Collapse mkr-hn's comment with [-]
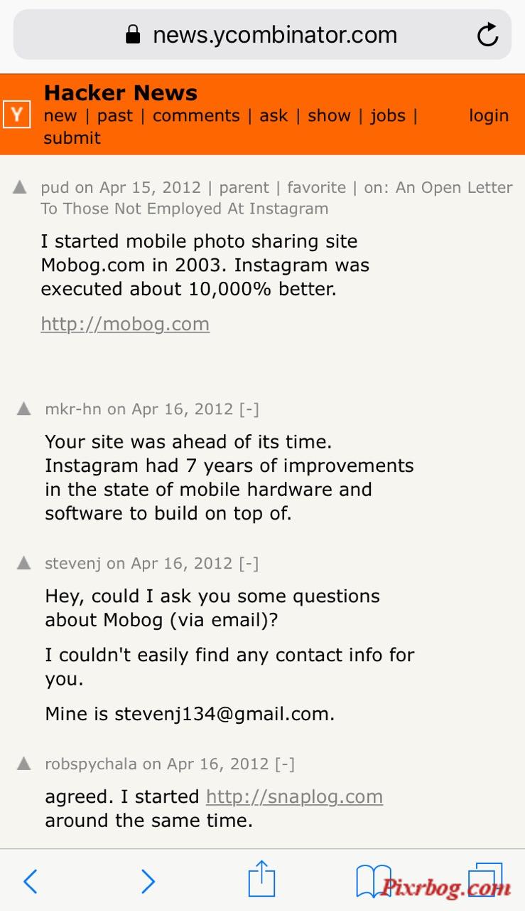Image resolution: width=525 pixels, height=911 pixels. pos(249,409)
